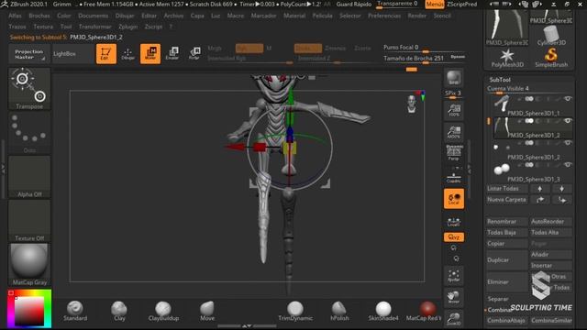Open the Zplugin menu
Image resolution: width=587 pixels, height=330 pixels.
click(128, 27)
